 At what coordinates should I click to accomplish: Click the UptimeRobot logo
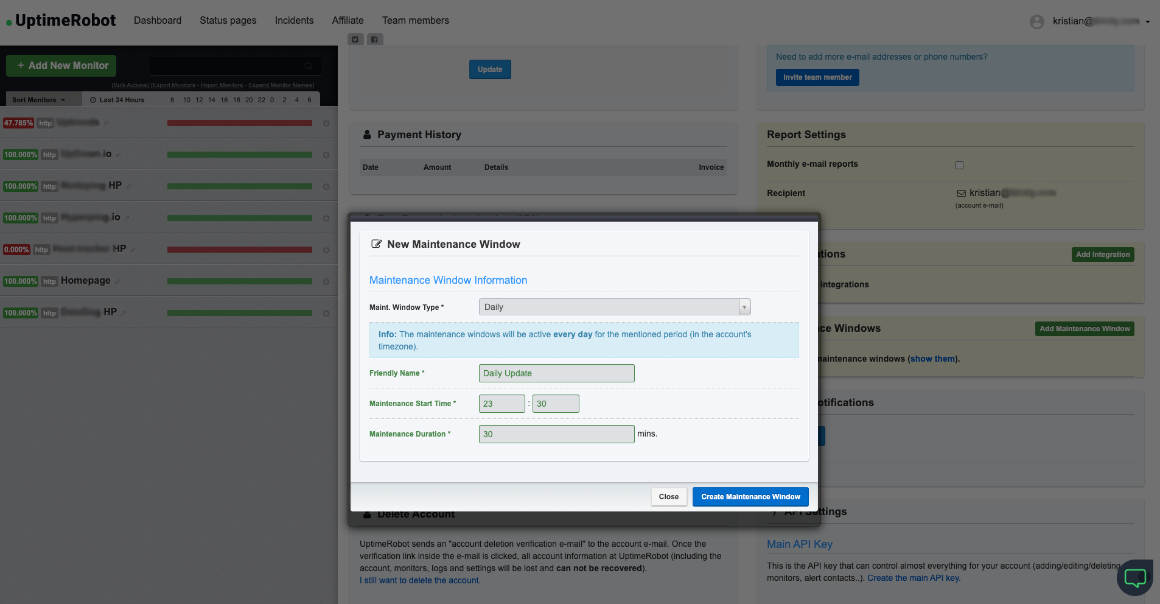tap(61, 21)
